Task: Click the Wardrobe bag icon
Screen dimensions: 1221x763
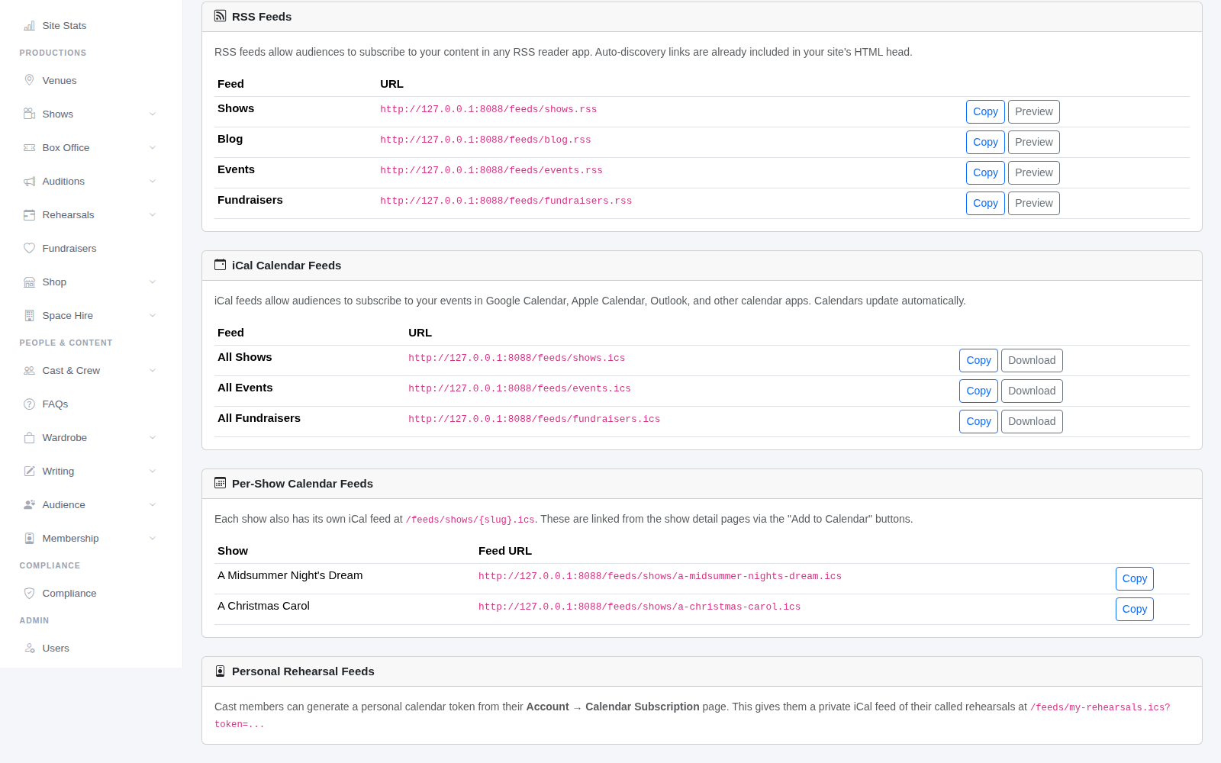Action: tap(29, 437)
